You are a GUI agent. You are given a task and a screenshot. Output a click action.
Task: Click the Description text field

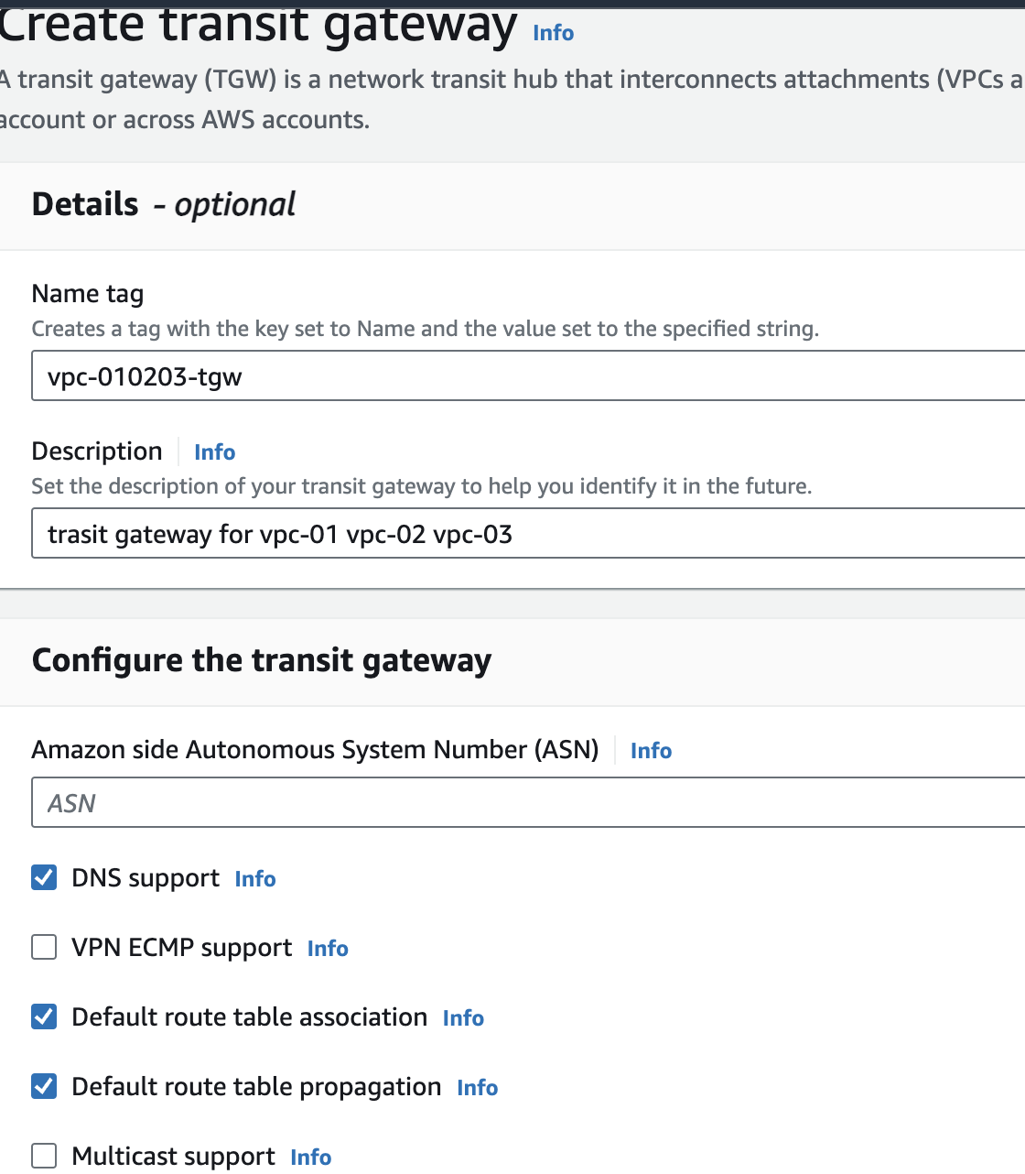pyautogui.click(x=527, y=534)
